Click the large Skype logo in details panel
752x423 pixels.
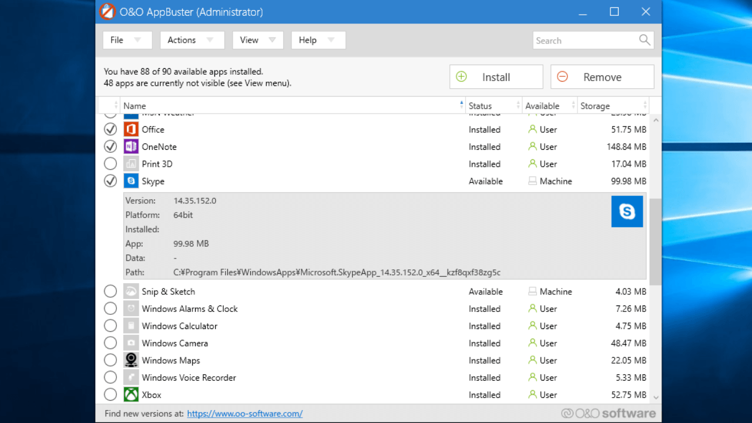627,211
